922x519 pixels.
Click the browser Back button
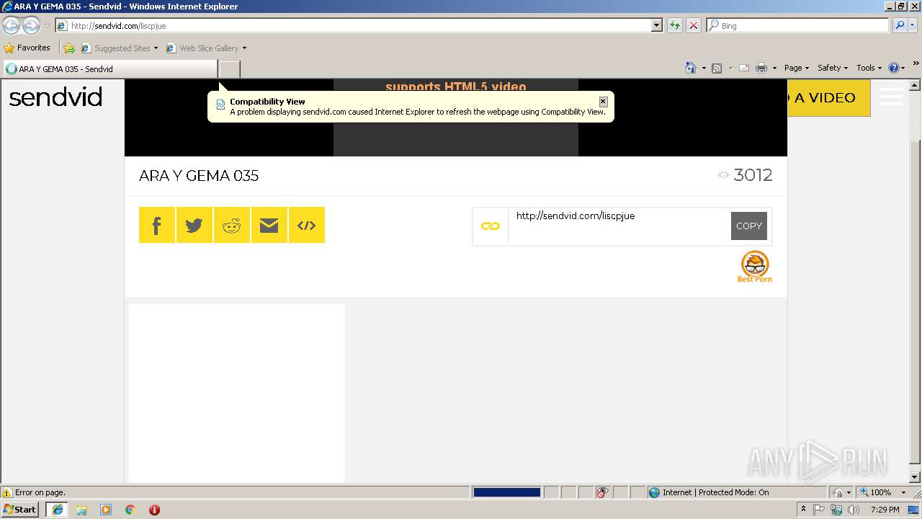coord(12,25)
